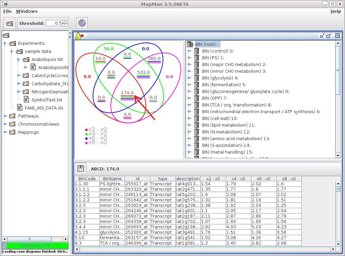Expand the Pathways tree node
Viewport: 345px width, 256px height.
pos(5,116)
